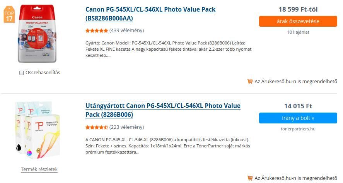This screenshot has height=183, width=343.
Task: Open the Canon PG-545XL/CL-546XL Photo Value Pack title
Action: click(150, 14)
